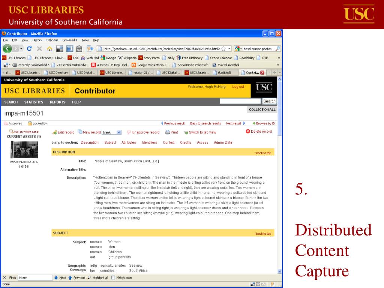Open the Gallery View panel magnifier icon
This screenshot has width=384, height=288.
(11, 131)
